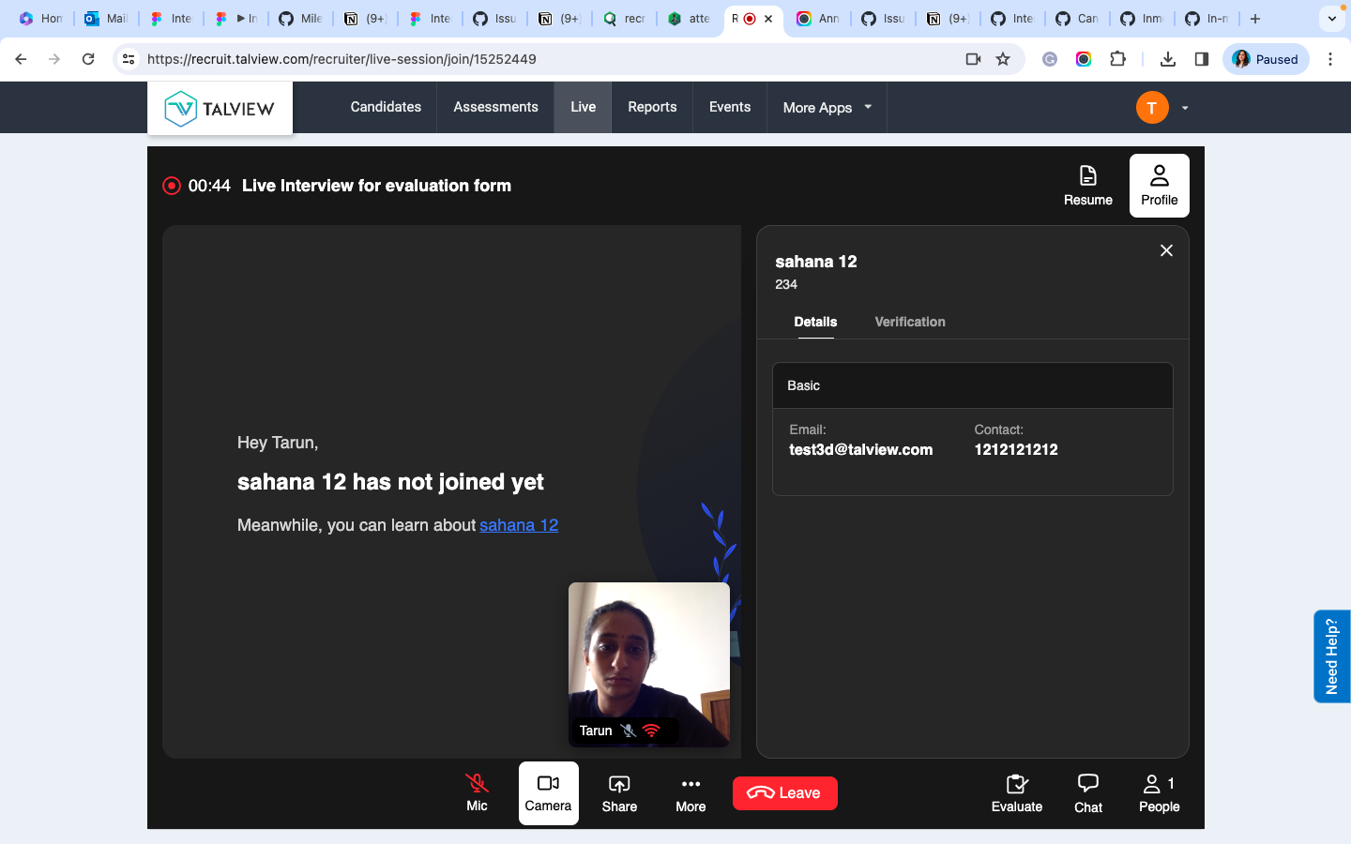Screen dimensions: 1351x844
Task: Switch to the atte browser tab
Action: pyautogui.click(x=689, y=19)
